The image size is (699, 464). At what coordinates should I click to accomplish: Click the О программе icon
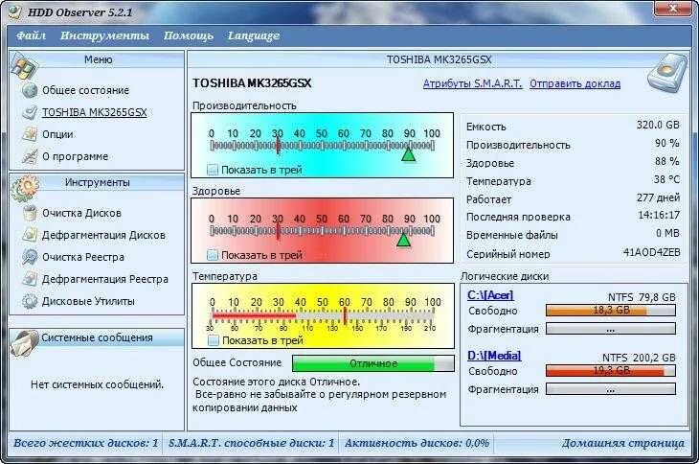click(30, 156)
